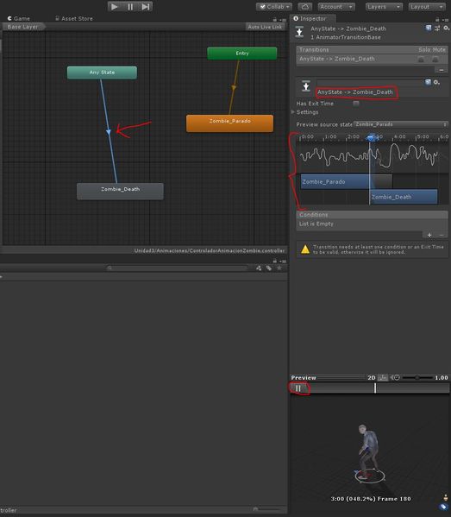The width and height of the screenshot is (451, 517).
Task: Click the cloud services icon
Action: (x=305, y=7)
